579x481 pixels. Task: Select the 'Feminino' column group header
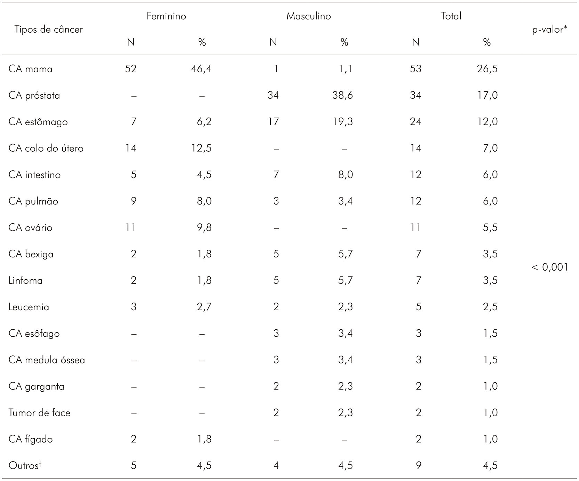pos(166,16)
